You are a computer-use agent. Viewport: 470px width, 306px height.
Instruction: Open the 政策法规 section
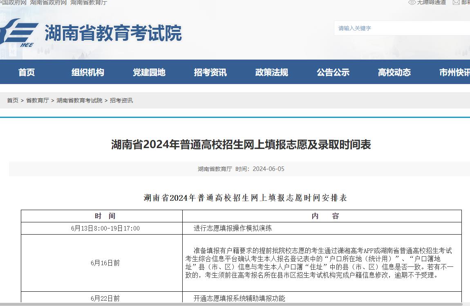(271, 72)
